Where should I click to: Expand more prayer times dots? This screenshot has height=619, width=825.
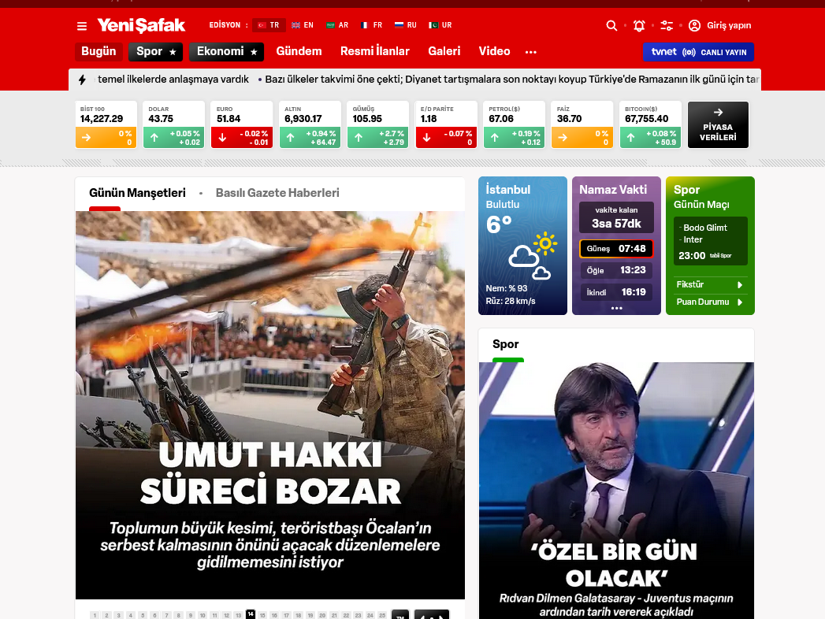[x=616, y=308]
